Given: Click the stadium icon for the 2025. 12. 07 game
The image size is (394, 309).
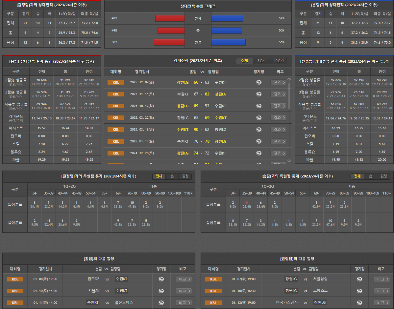Looking at the screenshot, I should tap(259, 82).
